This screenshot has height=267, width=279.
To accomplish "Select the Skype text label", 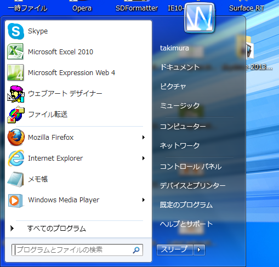I will point(38,31).
